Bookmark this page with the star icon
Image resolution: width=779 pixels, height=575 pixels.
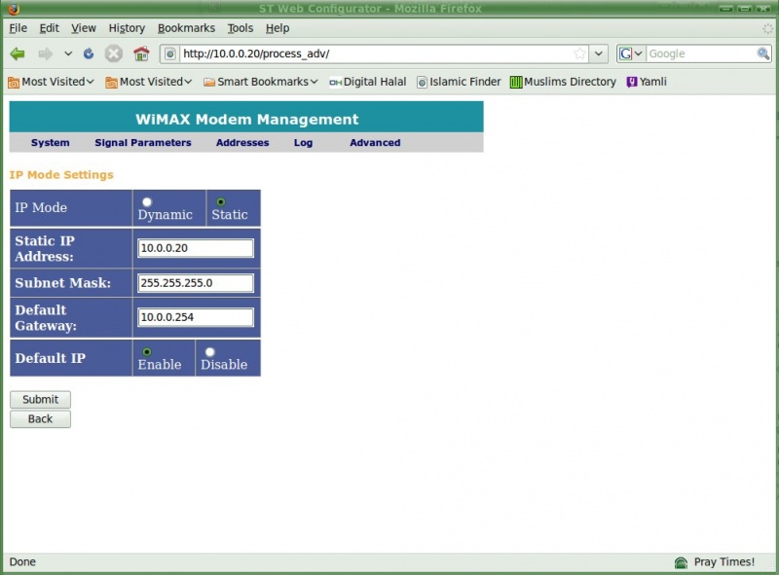click(579, 54)
